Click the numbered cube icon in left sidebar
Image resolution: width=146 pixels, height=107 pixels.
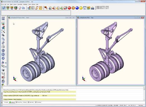(x=3, y=70)
